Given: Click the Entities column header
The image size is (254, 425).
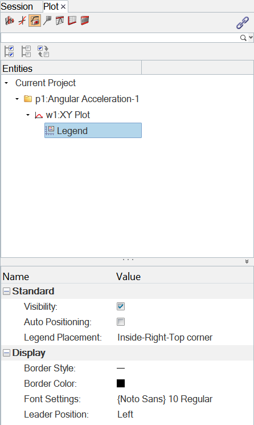Looking at the screenshot, I should tap(71, 68).
